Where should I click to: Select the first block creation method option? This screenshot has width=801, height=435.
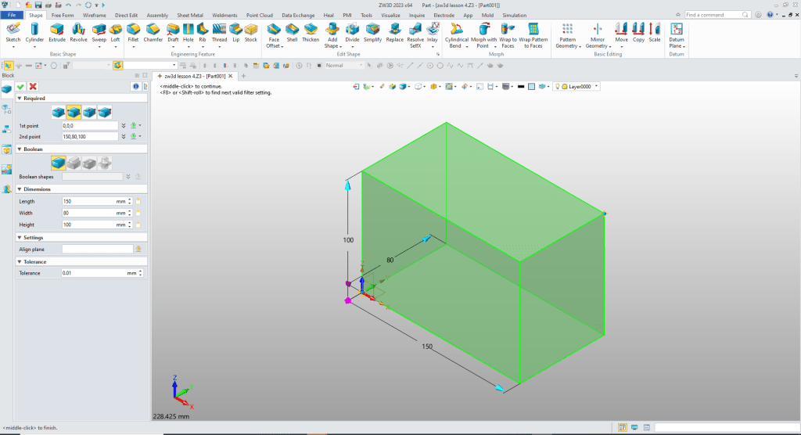click(59, 112)
